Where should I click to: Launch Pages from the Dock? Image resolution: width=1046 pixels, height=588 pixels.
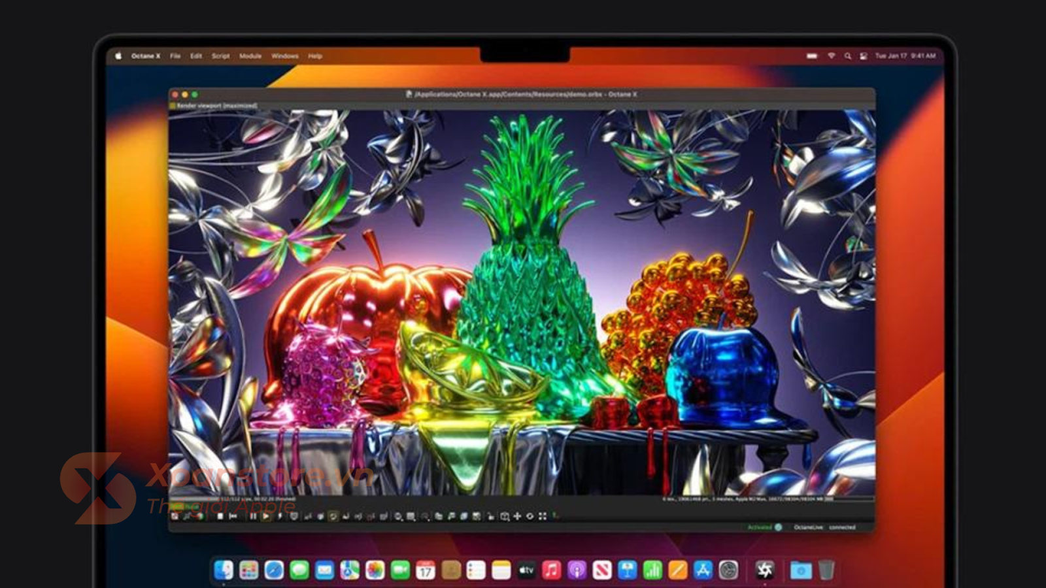pos(678,570)
